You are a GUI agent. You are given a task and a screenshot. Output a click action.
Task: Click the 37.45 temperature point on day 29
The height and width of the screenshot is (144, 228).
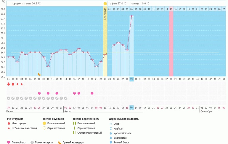point(131,16)
